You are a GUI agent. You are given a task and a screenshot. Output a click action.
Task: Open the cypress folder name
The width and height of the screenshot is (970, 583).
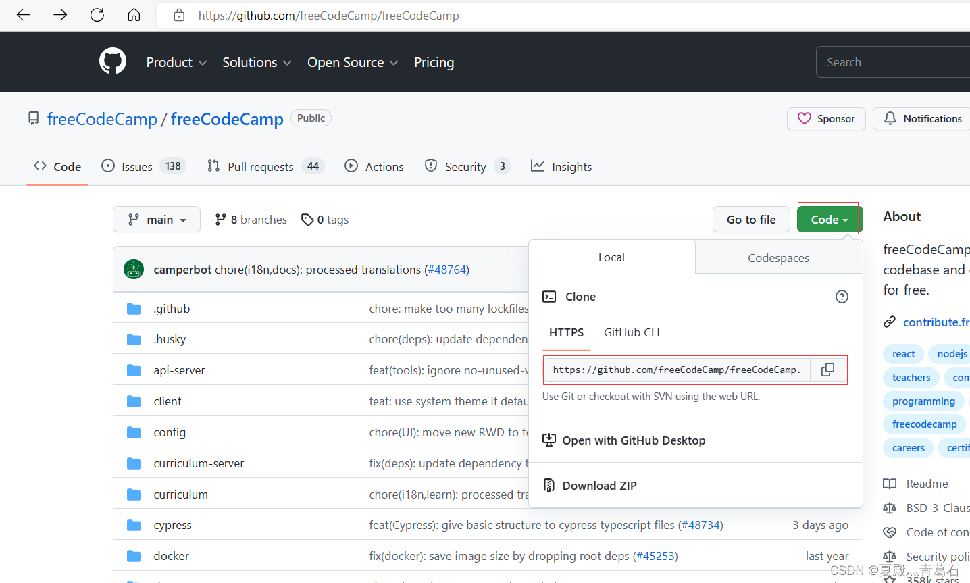pyautogui.click(x=172, y=525)
